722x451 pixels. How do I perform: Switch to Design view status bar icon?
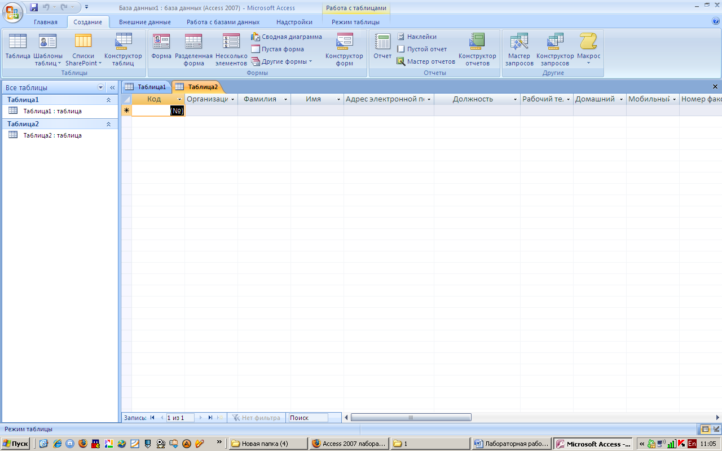[x=716, y=429]
